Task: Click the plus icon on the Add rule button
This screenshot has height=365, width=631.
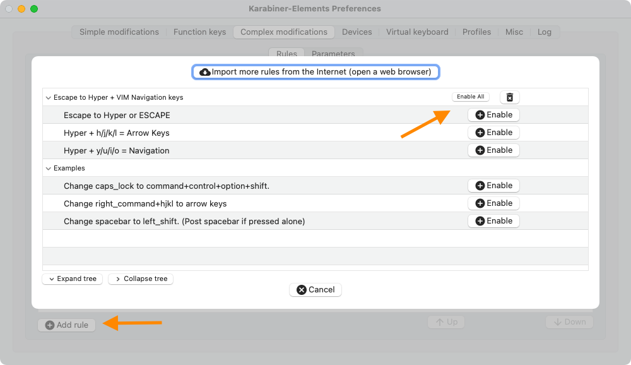Action: pos(49,325)
